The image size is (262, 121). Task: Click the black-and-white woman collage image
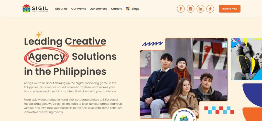pyautogui.click(x=246, y=59)
